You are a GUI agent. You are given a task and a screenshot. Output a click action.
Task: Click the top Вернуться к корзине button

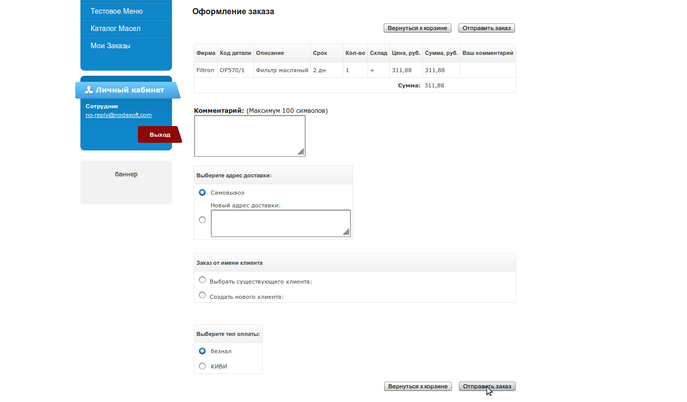coord(417,28)
